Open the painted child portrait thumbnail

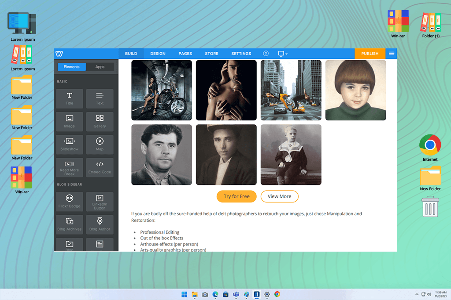(x=355, y=90)
